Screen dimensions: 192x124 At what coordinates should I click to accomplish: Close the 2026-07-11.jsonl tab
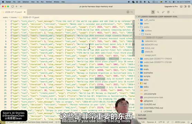click(x=25, y=12)
